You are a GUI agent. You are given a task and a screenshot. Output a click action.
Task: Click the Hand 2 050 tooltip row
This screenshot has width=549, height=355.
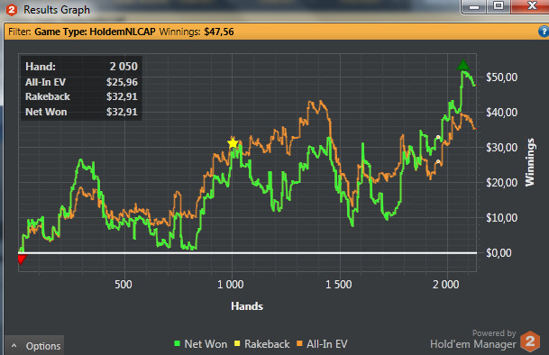click(x=81, y=66)
